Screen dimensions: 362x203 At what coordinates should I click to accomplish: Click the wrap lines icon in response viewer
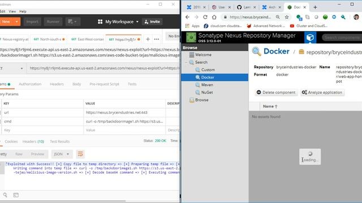(80, 154)
